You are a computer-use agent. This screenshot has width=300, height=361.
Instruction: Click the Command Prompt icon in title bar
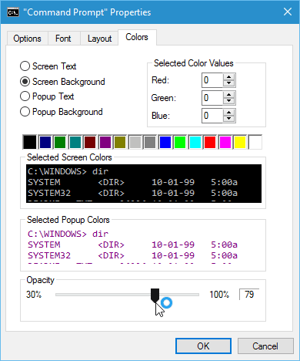tap(13, 12)
